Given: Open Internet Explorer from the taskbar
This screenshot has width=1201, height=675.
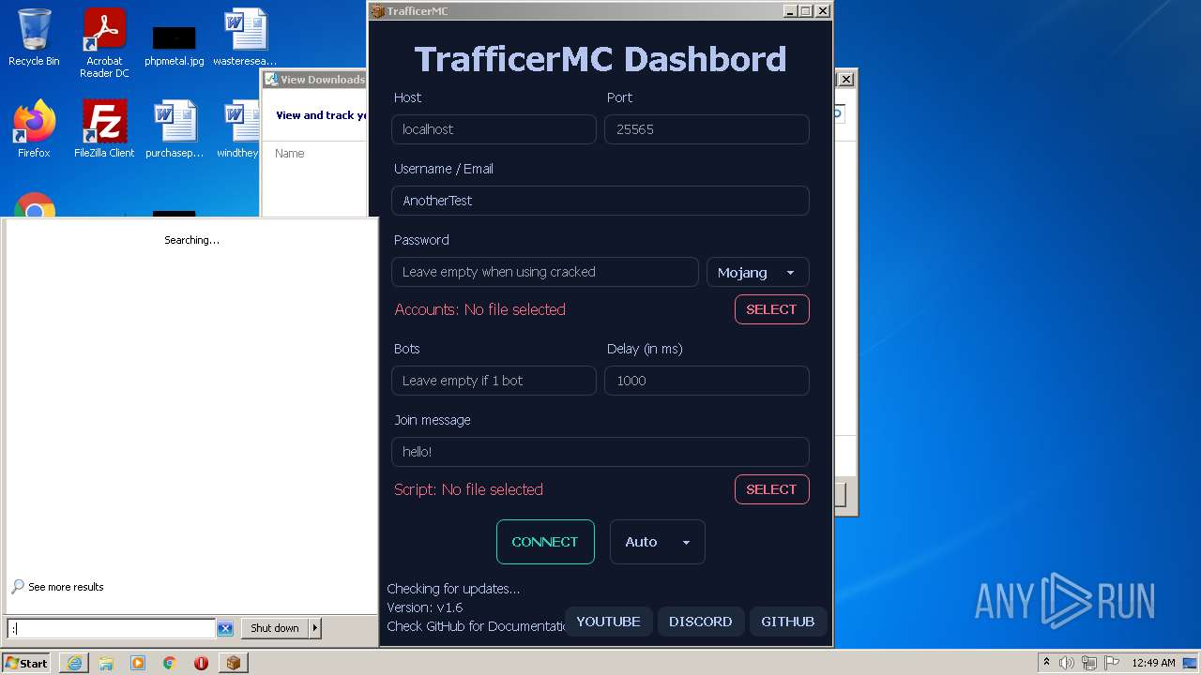Looking at the screenshot, I should click(74, 663).
